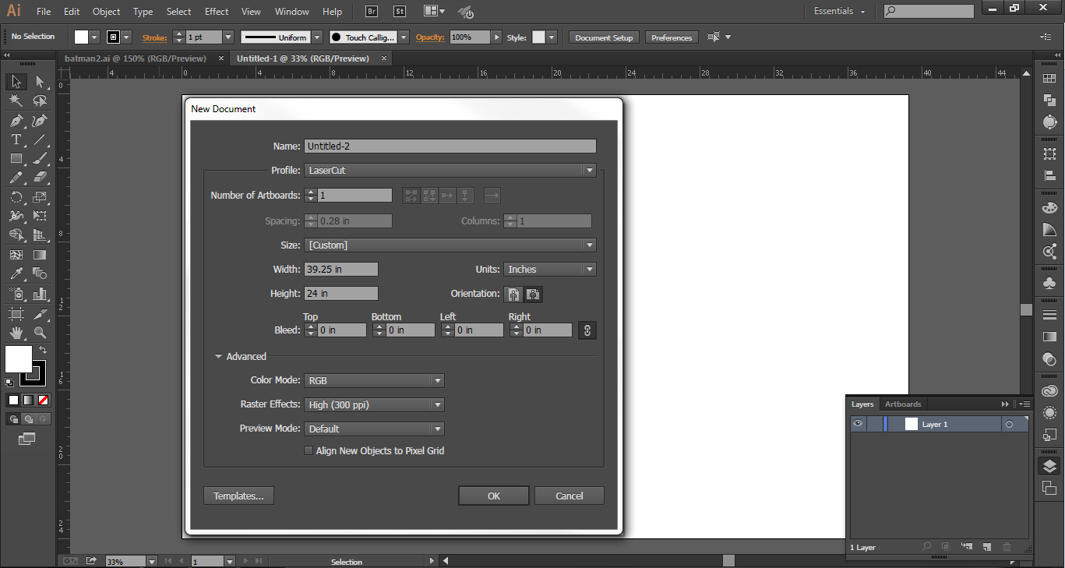The width and height of the screenshot is (1065, 568).
Task: Click the bleed values link chain icon
Action: point(587,330)
